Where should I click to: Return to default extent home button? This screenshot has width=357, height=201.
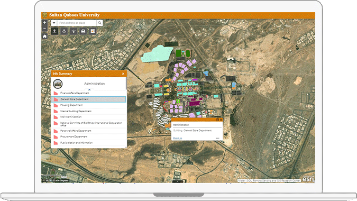[x=44, y=36]
